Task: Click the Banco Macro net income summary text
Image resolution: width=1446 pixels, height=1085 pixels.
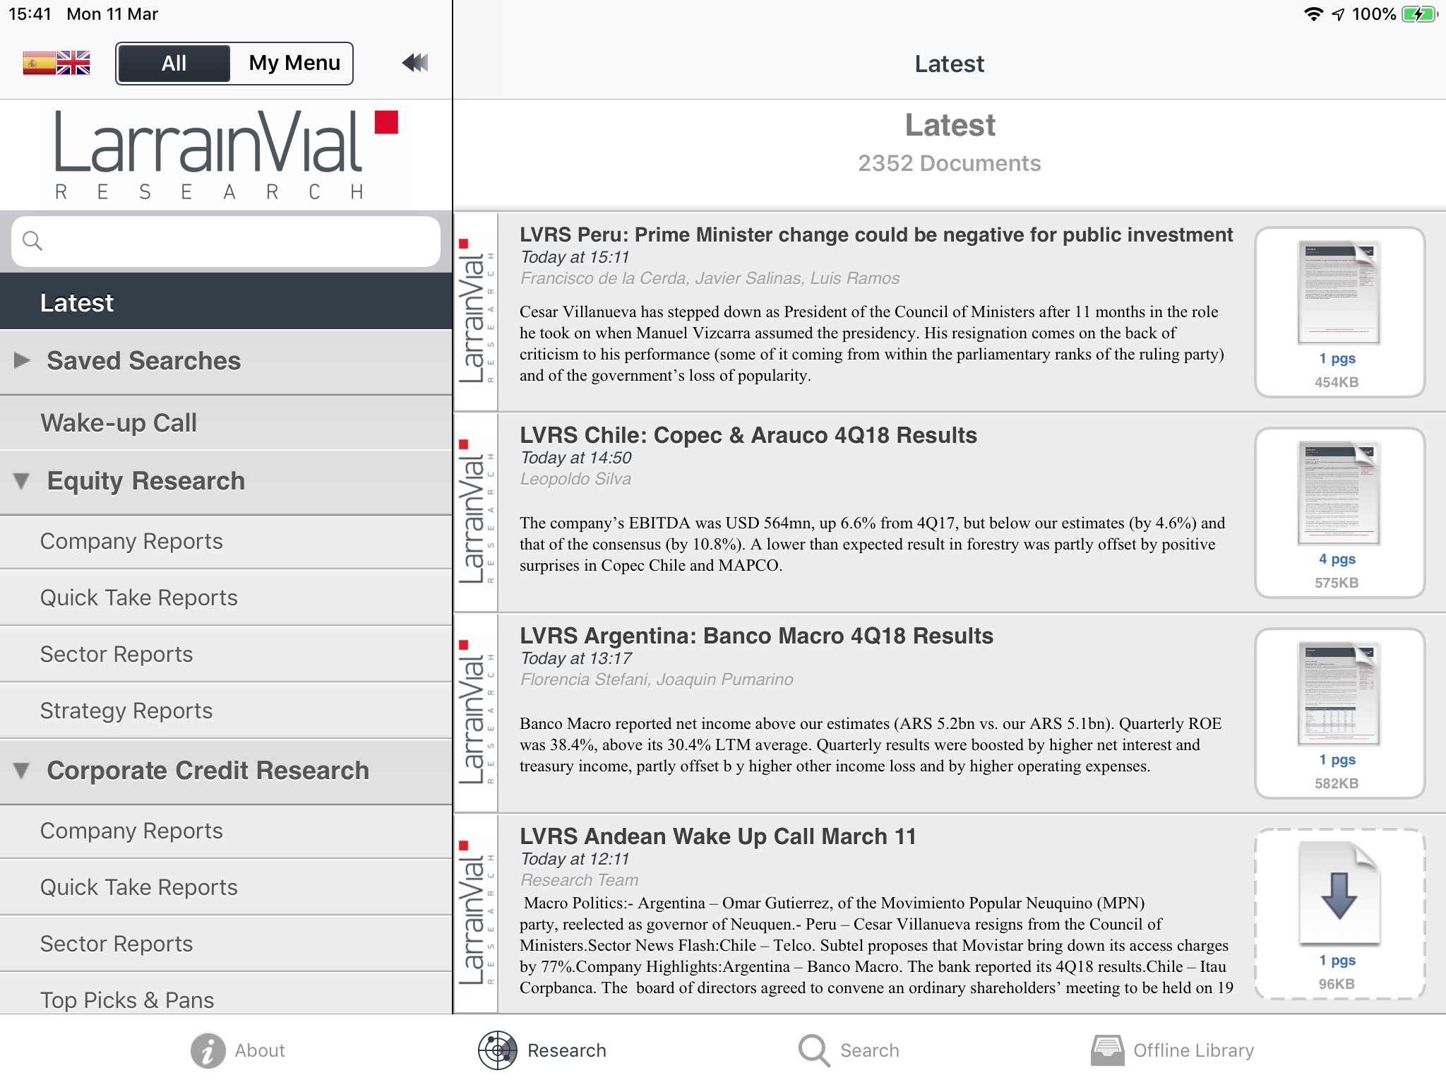Action: 871,745
